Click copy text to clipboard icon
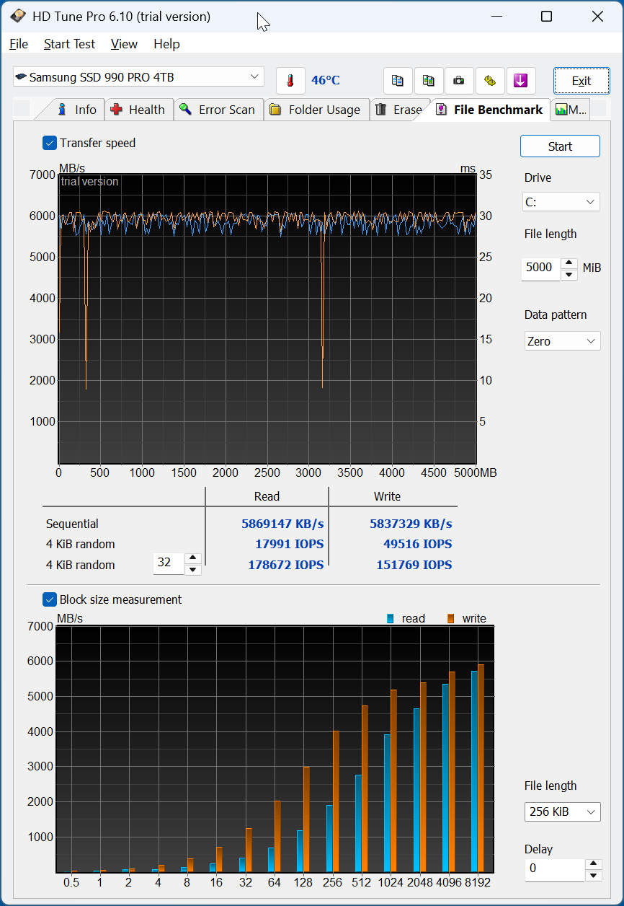Image resolution: width=624 pixels, height=906 pixels. [x=398, y=81]
